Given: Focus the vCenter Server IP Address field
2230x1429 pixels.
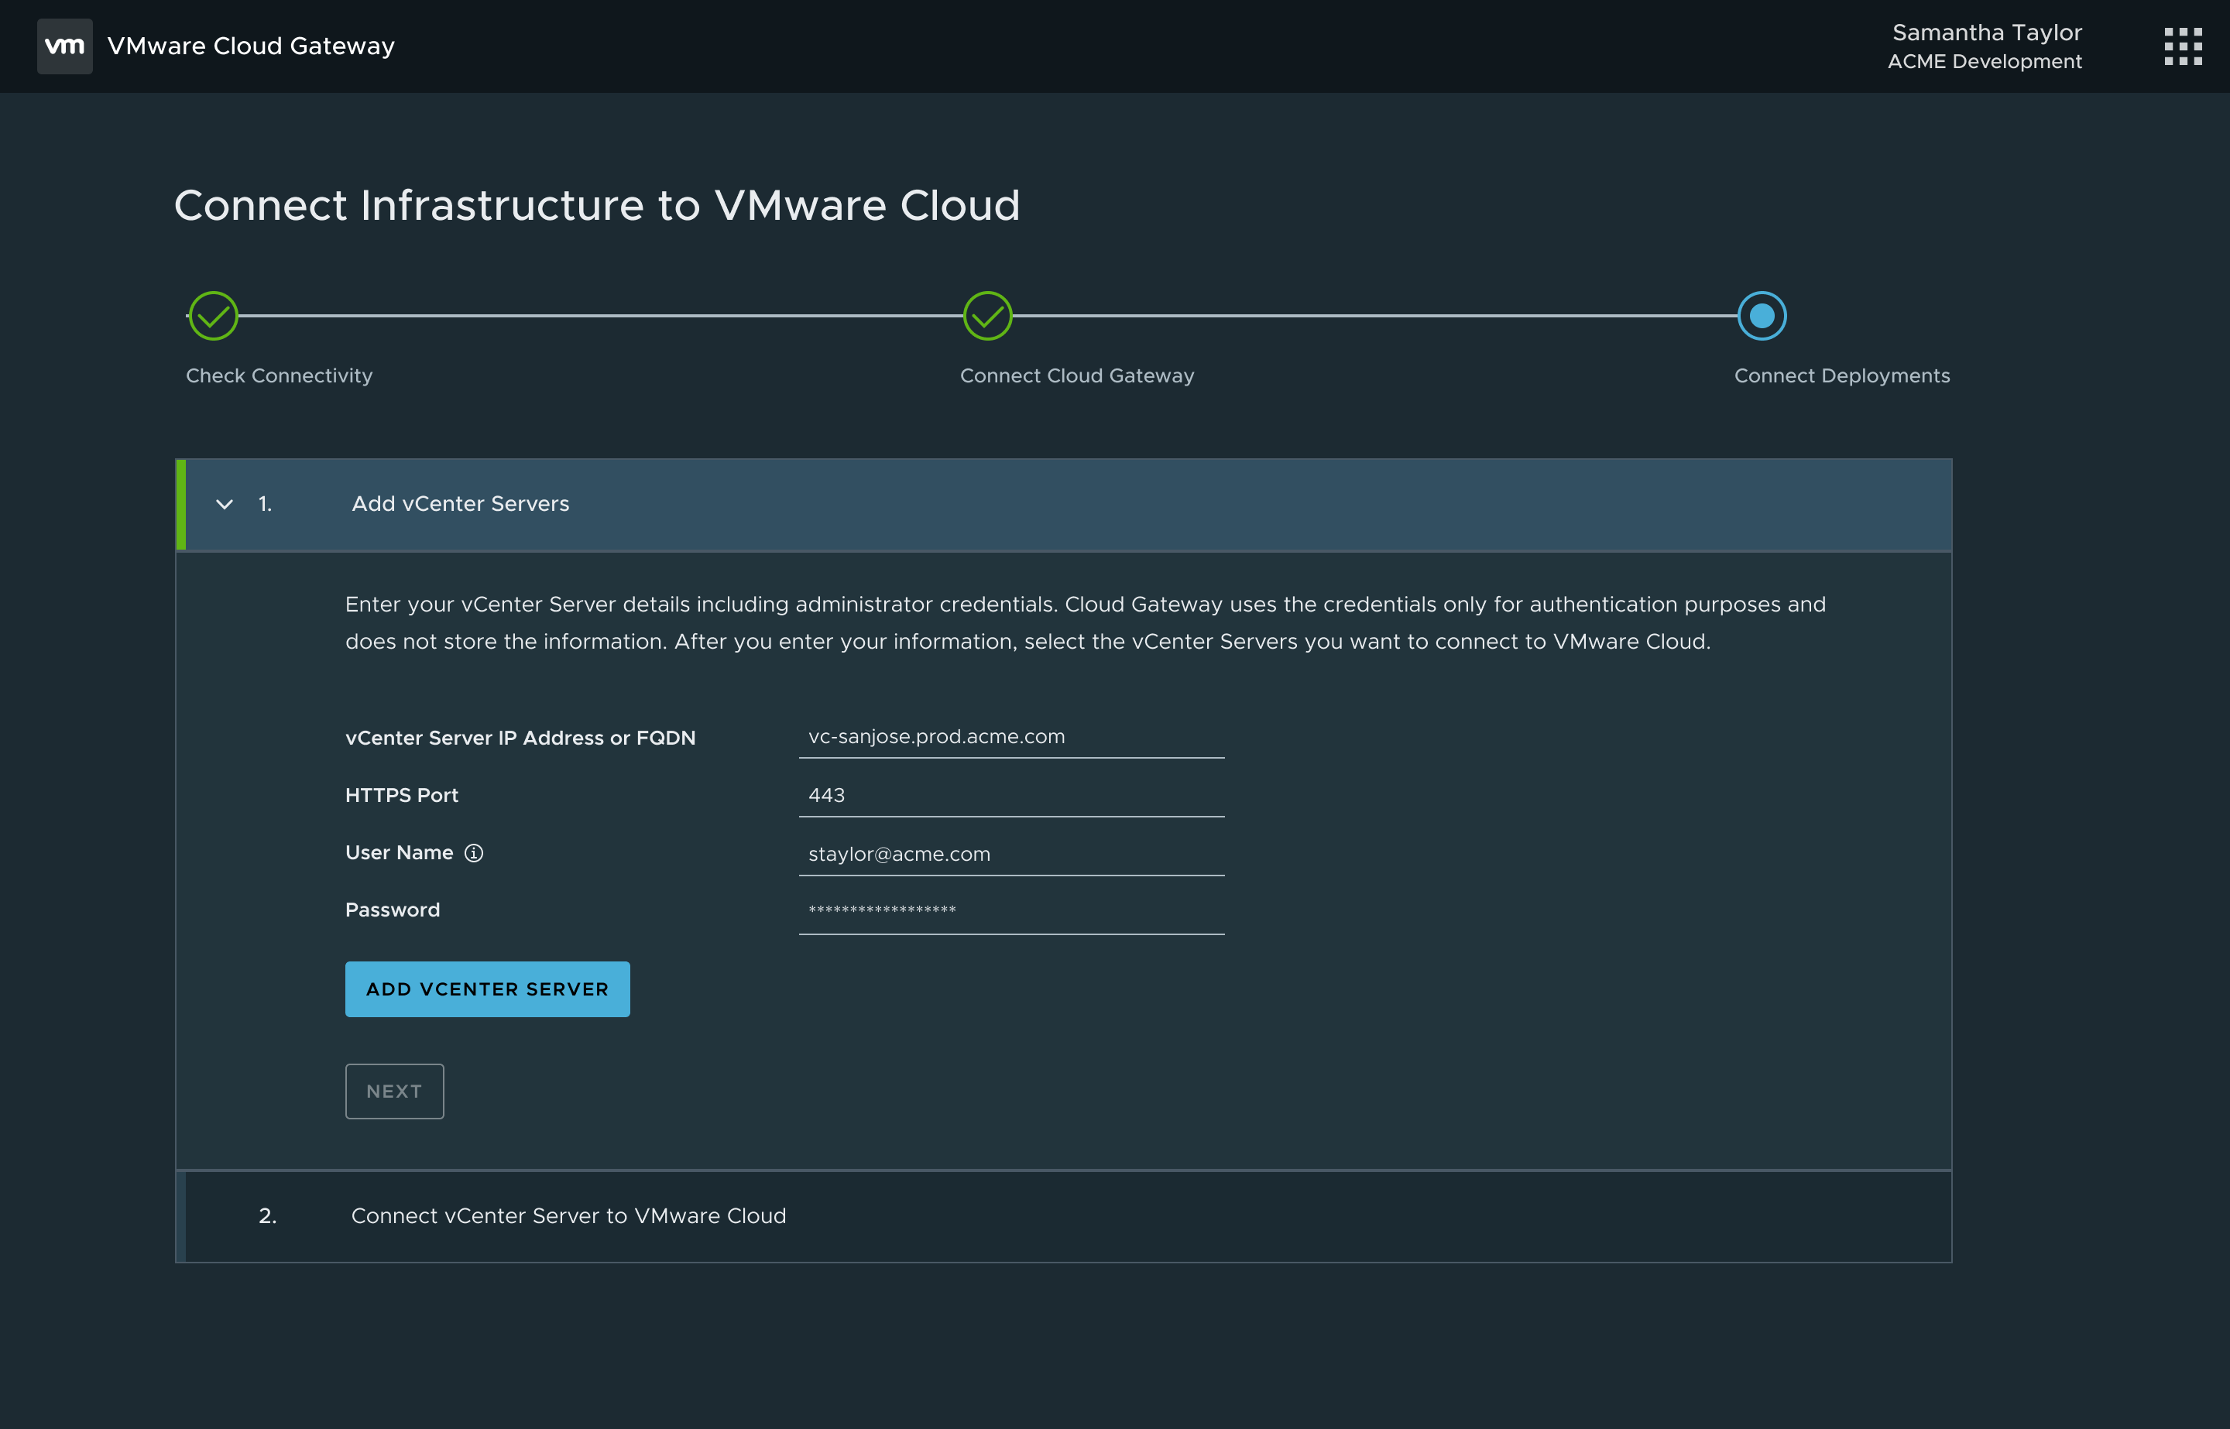Looking at the screenshot, I should tap(1011, 737).
